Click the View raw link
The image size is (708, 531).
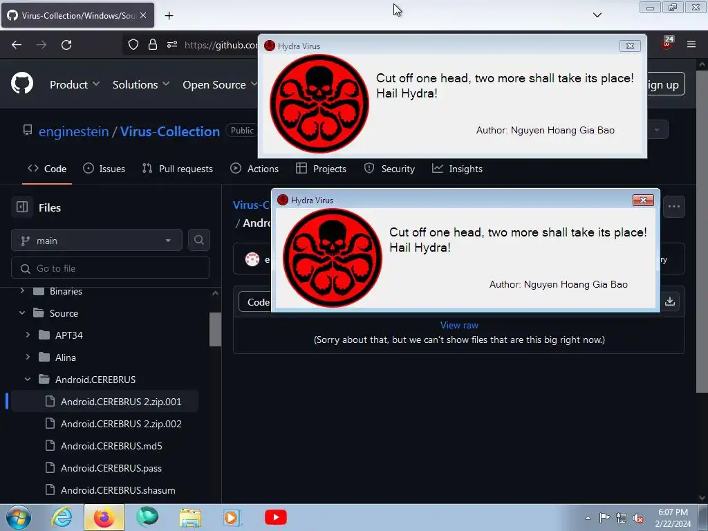(459, 325)
